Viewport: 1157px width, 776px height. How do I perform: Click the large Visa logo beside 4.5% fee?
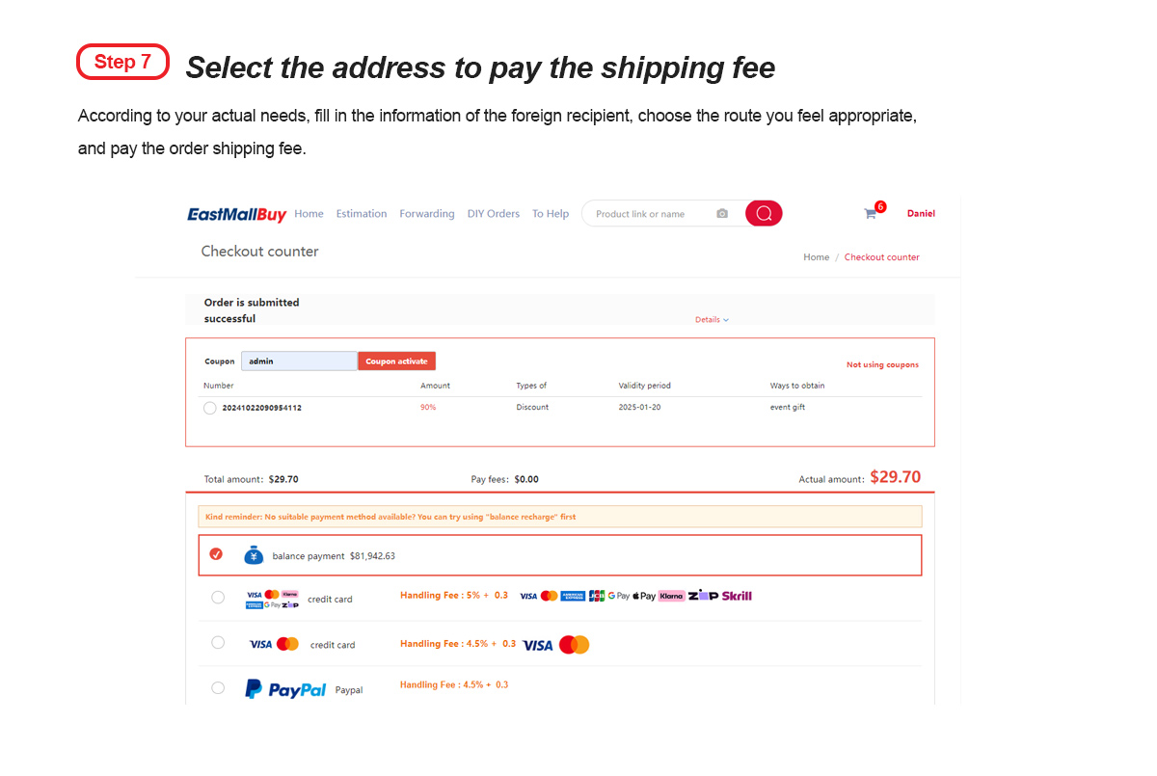coord(538,645)
